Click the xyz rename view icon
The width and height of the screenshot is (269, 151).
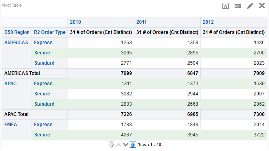238,6
